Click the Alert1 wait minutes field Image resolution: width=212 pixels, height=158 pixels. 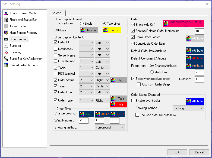click(x=84, y=120)
